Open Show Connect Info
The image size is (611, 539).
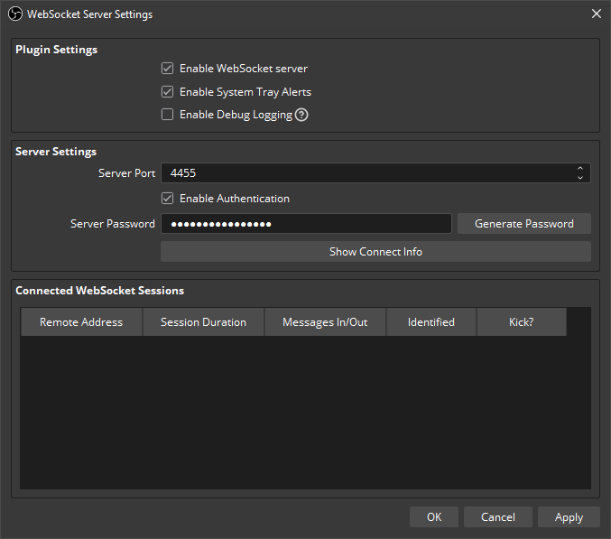point(375,252)
